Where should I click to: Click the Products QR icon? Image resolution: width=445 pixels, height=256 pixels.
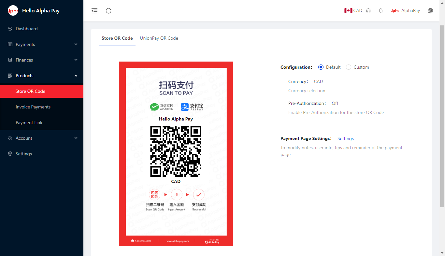click(10, 76)
